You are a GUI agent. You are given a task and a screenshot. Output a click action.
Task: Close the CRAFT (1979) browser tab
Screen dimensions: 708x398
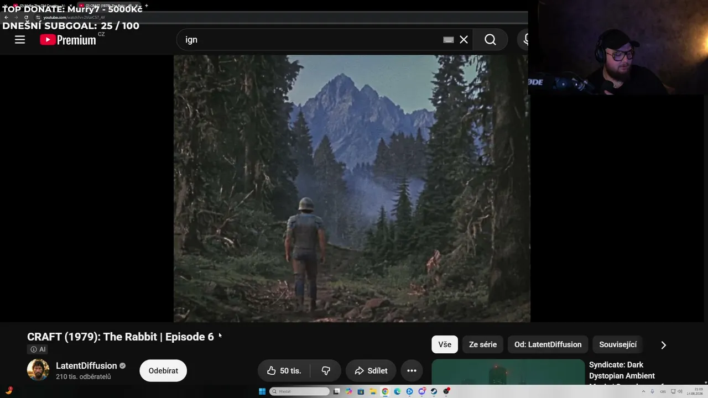(138, 6)
